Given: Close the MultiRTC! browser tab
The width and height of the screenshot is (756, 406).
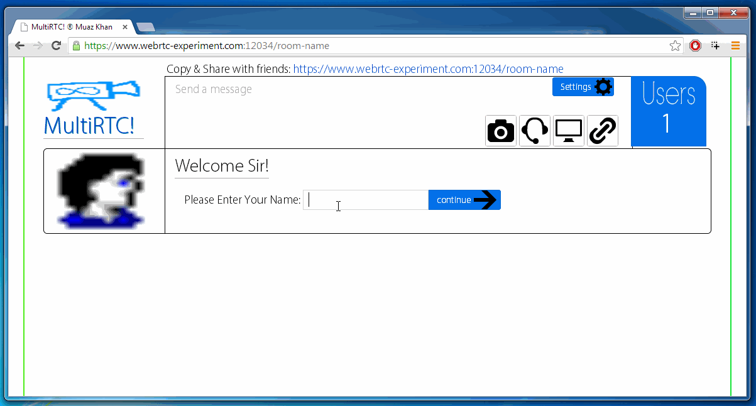Looking at the screenshot, I should [x=125, y=27].
